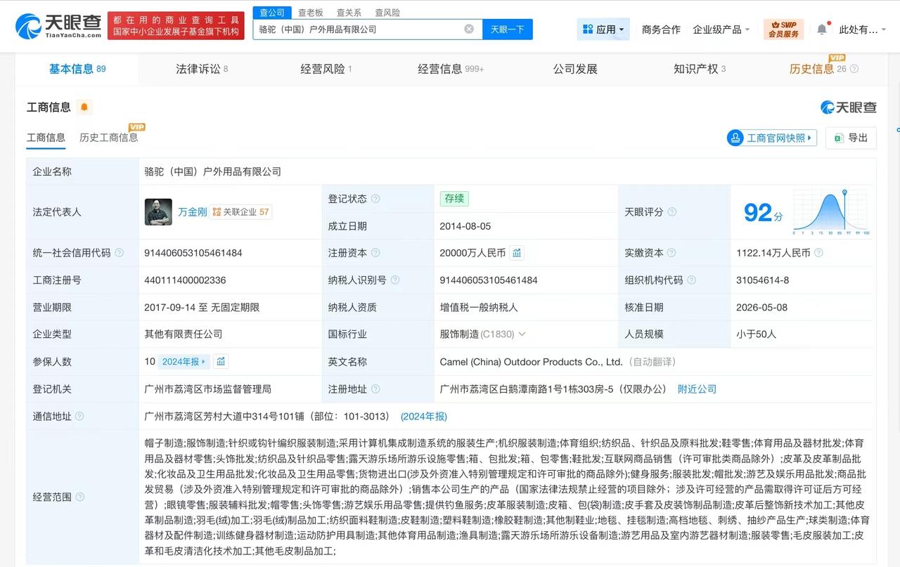Click the 存续 status badge
900x567 pixels.
[454, 199]
